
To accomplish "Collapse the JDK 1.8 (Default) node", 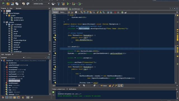I will [x=7, y=24].
